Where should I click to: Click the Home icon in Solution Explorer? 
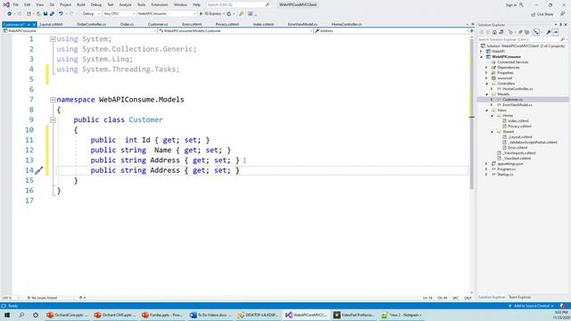point(494,32)
